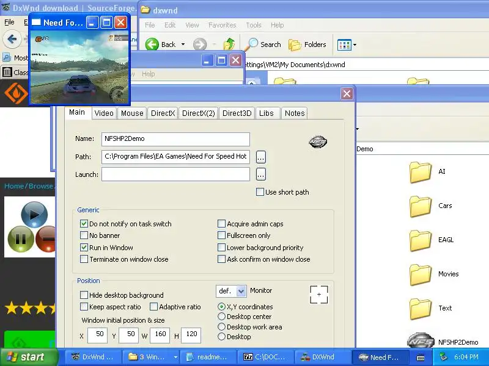Toggle the Folders pane in Explorer toolbar

(x=307, y=45)
